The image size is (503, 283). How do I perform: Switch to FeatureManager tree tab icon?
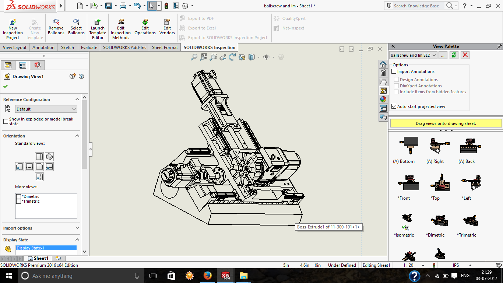[x=8, y=65]
